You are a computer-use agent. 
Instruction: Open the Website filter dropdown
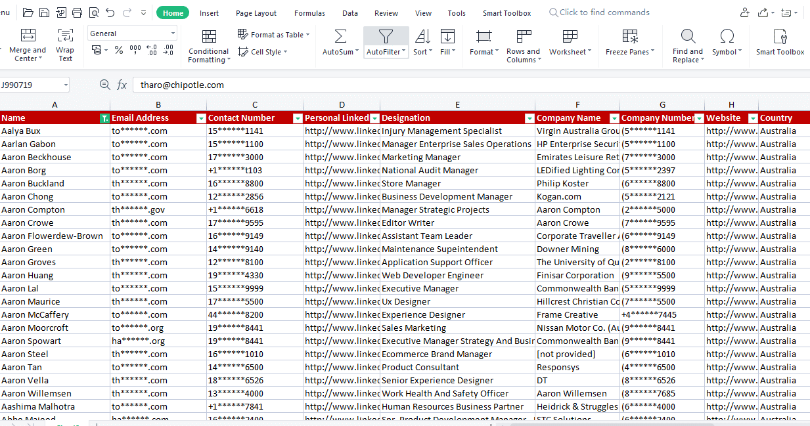coord(752,118)
